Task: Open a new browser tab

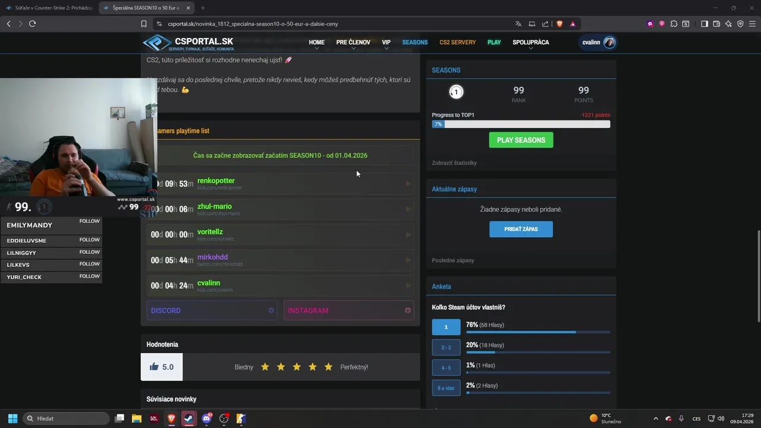Action: tap(203, 8)
